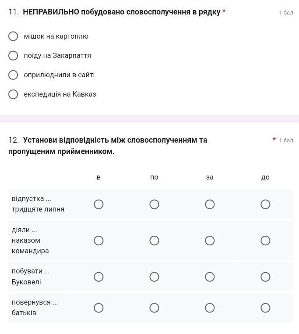Viewport: 299px width, 334px height.
Task: Mark "до" for "діяли ... наказом командира"
Action: (265, 241)
